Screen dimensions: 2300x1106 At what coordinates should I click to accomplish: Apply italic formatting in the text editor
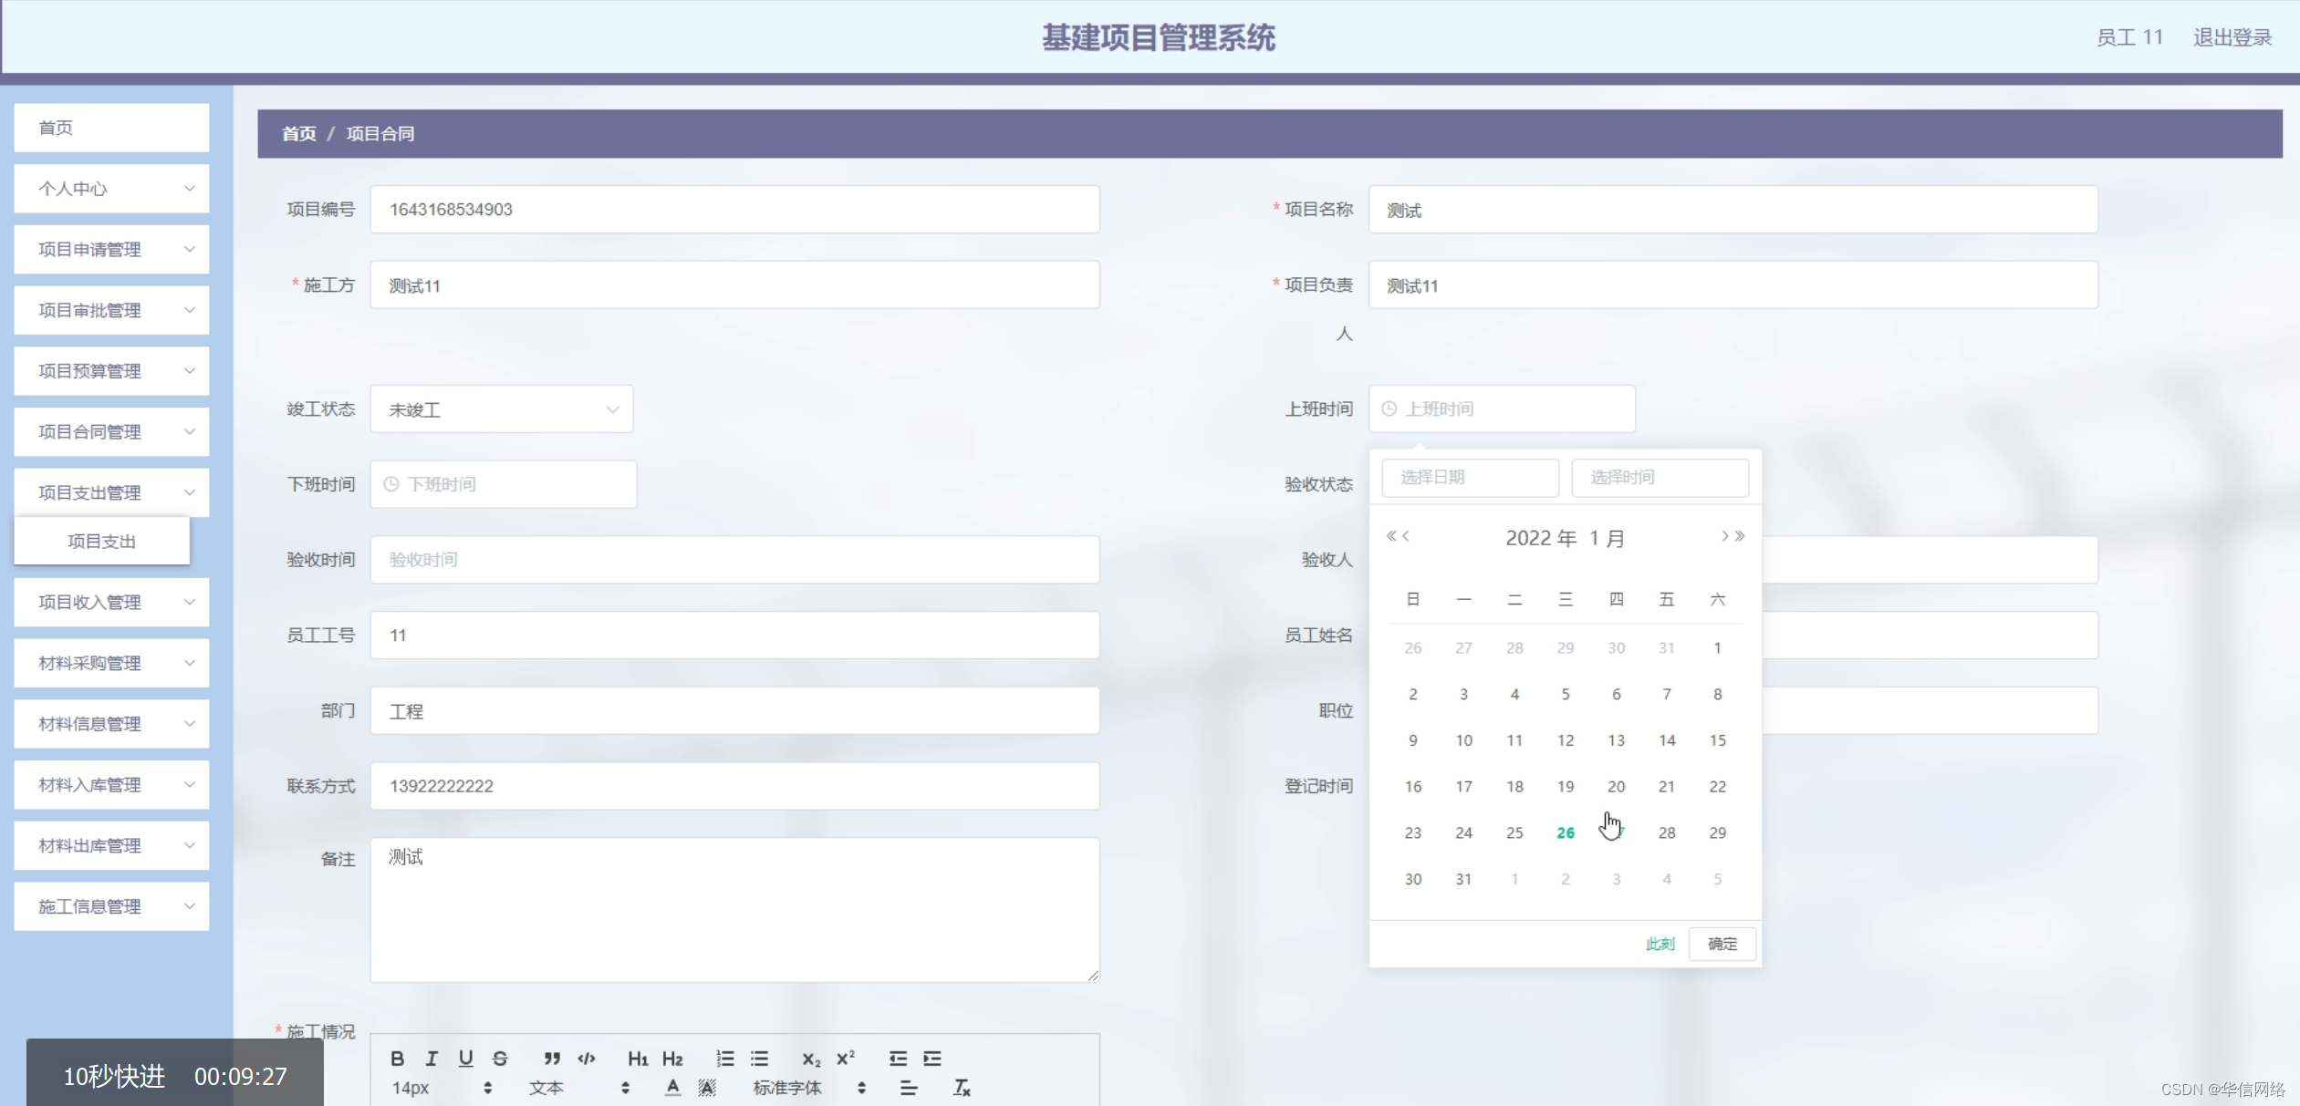coord(431,1058)
